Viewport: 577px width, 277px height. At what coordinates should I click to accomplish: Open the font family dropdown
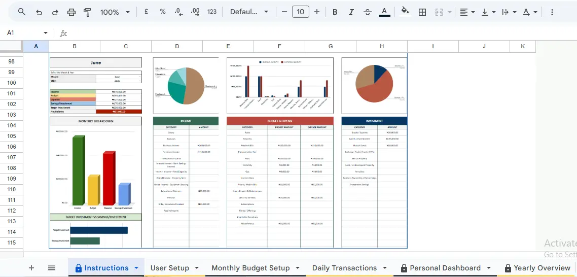coord(249,12)
